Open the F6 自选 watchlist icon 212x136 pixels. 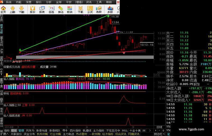pyautogui.click(x=52, y=9)
